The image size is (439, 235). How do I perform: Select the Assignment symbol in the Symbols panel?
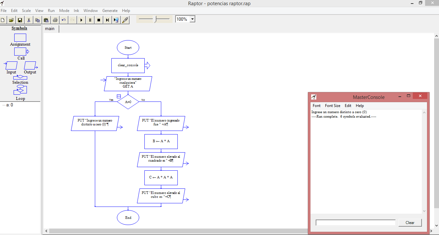click(20, 38)
